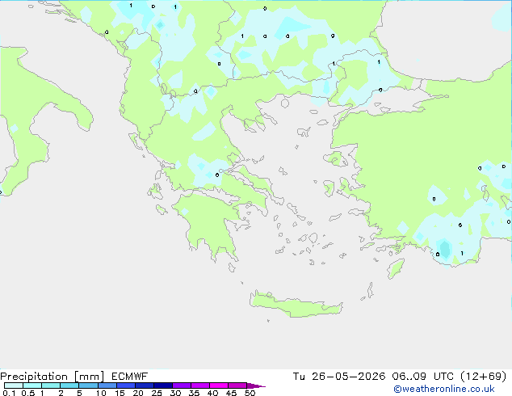The image size is (512, 396).
Task: Pick the 15–20 mm legend swatch
Action: tap(125, 385)
